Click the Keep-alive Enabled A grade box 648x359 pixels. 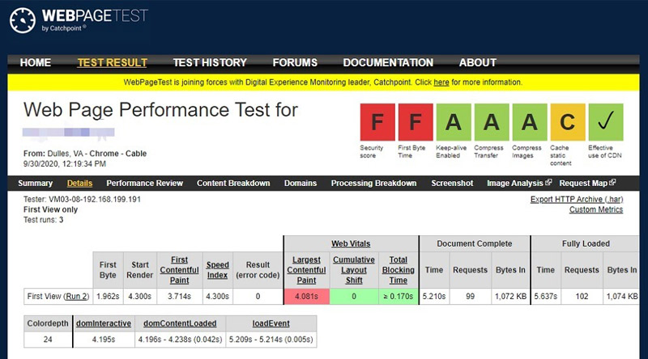point(454,122)
